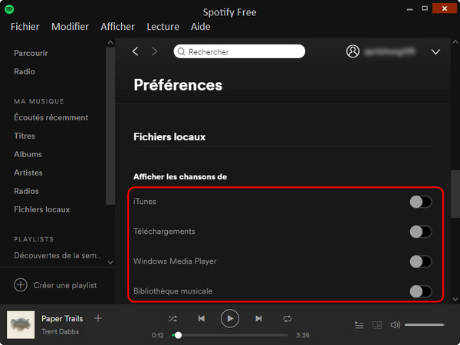The height and width of the screenshot is (345, 460).
Task: Click the main panel scrollbar thumb
Action: tap(455, 194)
